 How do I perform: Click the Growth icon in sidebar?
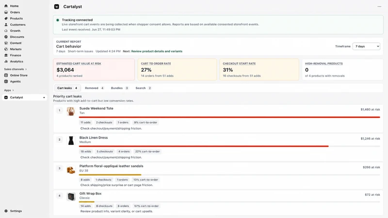coord(6,31)
